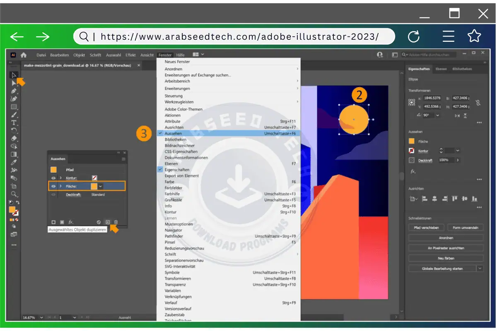Click the horizontal center align icon
Viewport: 497px width, 331px height.
(435, 198)
